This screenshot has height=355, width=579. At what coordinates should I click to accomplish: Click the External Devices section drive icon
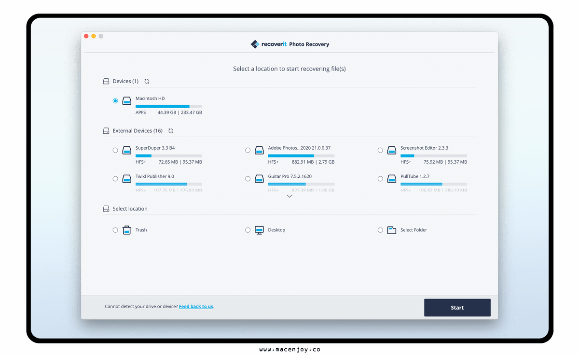click(x=106, y=131)
